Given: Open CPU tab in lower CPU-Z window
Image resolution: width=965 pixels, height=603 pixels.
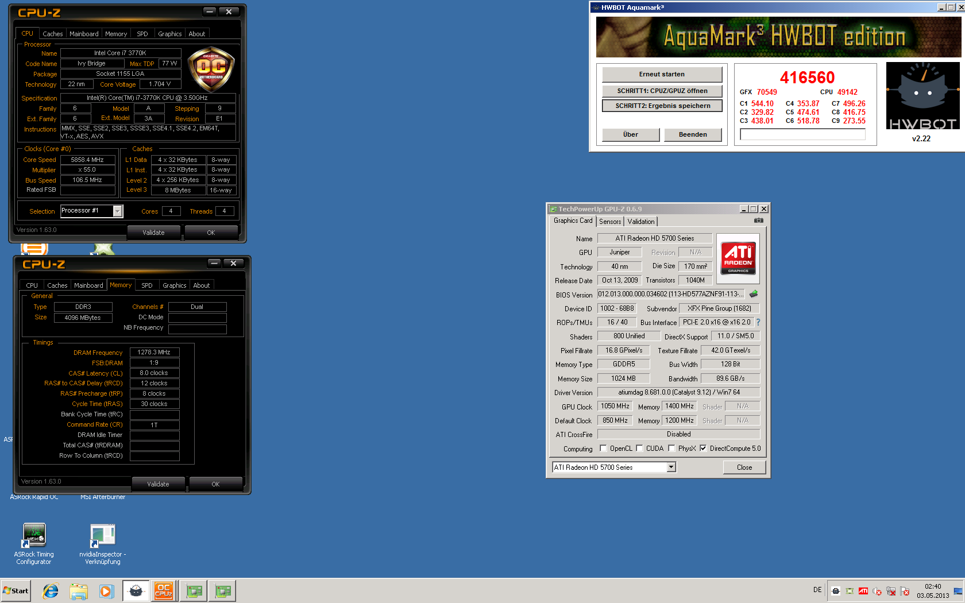Looking at the screenshot, I should coord(32,285).
